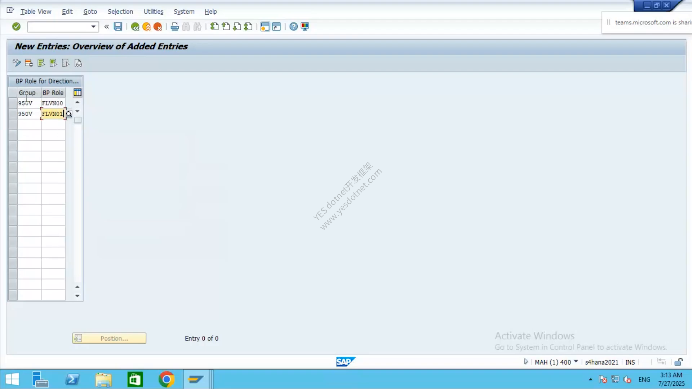Viewport: 692px width, 389px height.
Task: Click the Delete row icon
Action: (x=29, y=63)
